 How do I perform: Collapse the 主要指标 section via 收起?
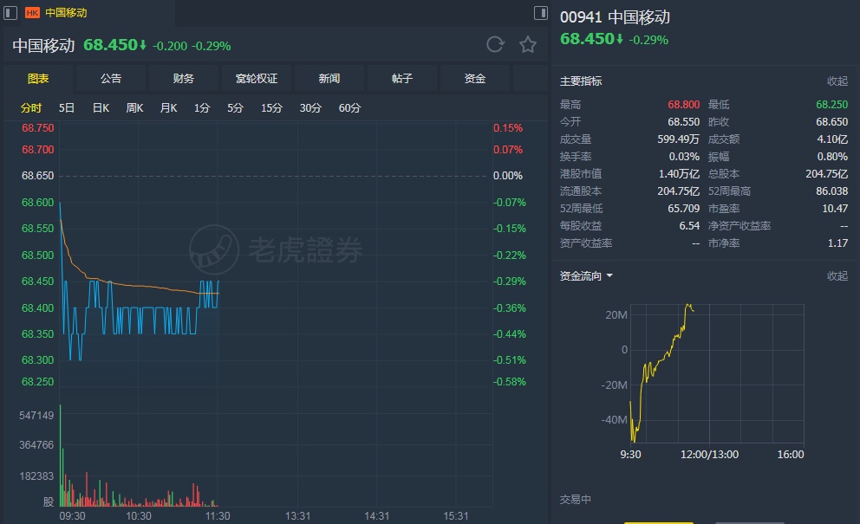point(837,81)
